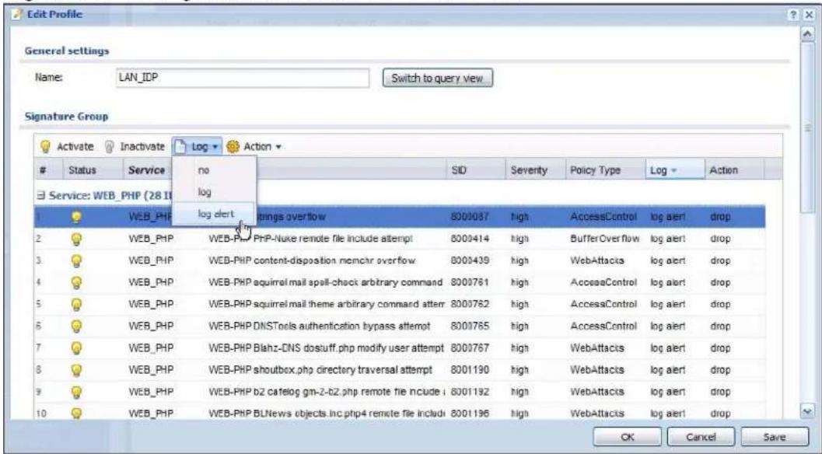Sort by the SID column header
Screen dimensions: 822x454
tap(476, 169)
